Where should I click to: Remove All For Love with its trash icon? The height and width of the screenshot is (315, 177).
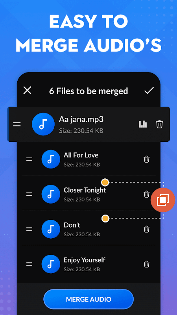coord(146,159)
